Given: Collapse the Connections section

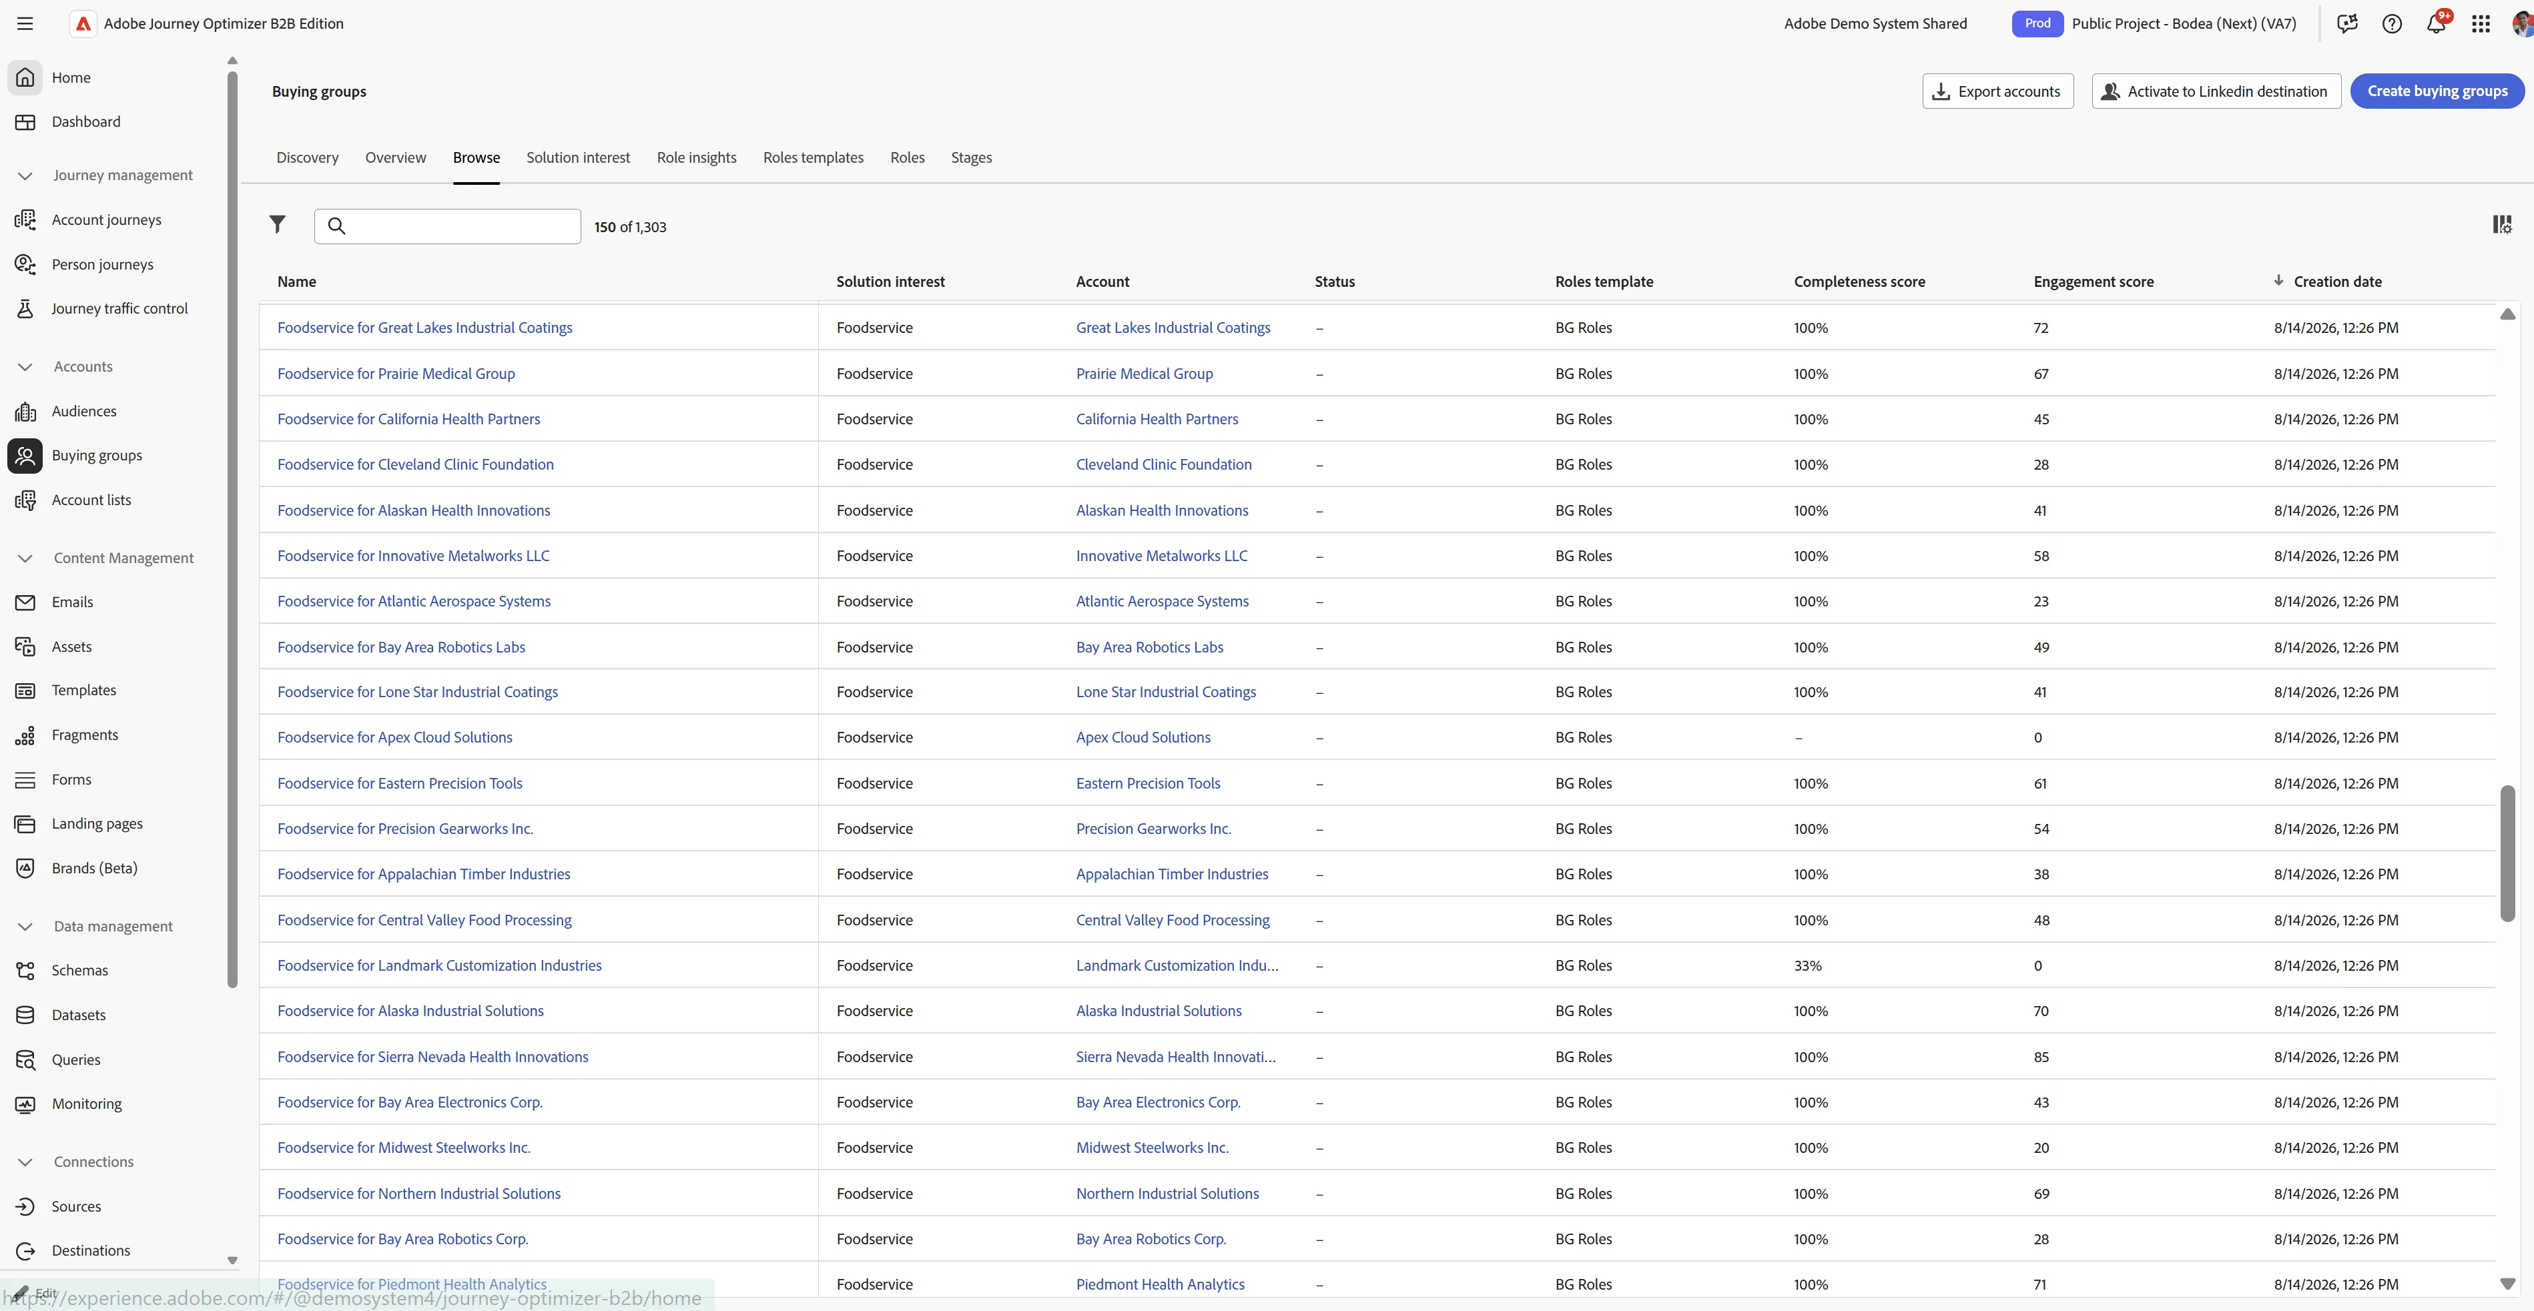Looking at the screenshot, I should point(25,1162).
